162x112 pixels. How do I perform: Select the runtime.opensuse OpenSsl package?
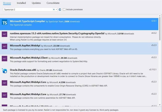click(x=79, y=36)
